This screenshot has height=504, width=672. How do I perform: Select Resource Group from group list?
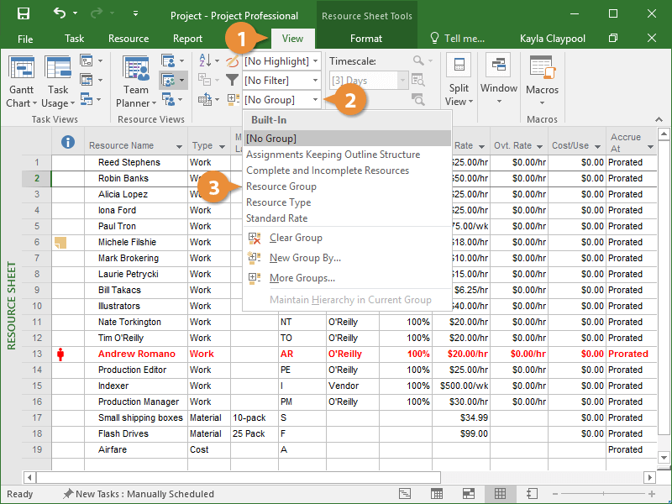click(x=281, y=186)
